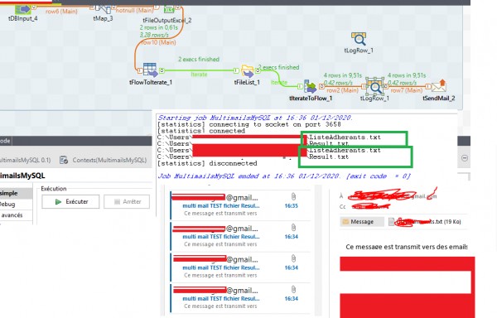Click the Arrêter stop button
The height and width of the screenshot is (318, 497).
(x=127, y=202)
